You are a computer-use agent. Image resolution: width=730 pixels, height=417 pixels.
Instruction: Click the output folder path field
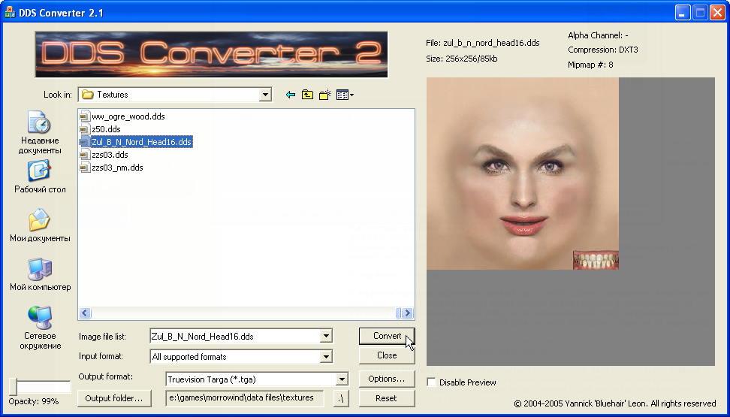[x=244, y=398]
